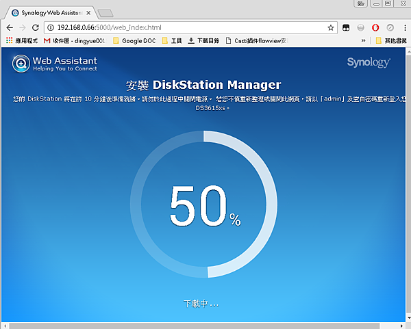Go back with the browser back arrow
The image size is (411, 329).
pos(10,28)
